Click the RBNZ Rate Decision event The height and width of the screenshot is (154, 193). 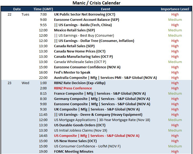coord(80,83)
